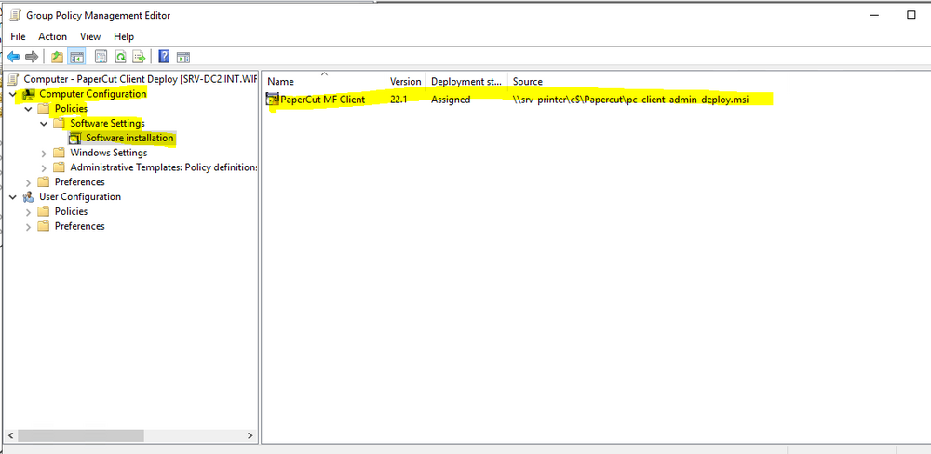Toggle the Show/Hide Action Pane icon
Image resolution: width=931 pixels, height=454 pixels.
(x=183, y=57)
